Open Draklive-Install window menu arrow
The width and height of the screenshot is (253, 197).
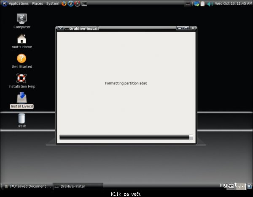(x=60, y=28)
